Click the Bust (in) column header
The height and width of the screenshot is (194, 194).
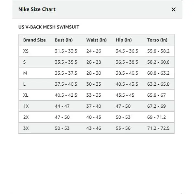(64, 40)
